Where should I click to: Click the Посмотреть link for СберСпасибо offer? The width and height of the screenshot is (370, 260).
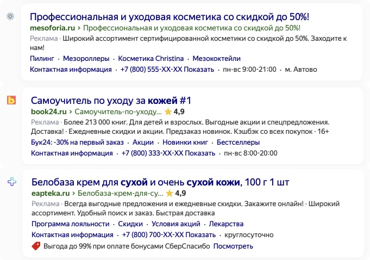[x=233, y=246]
